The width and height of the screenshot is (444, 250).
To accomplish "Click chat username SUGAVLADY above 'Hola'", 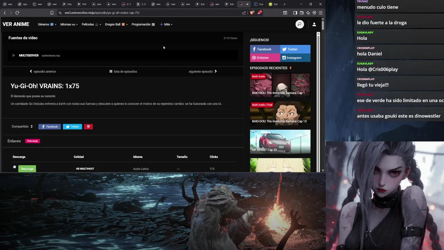I will coord(365,32).
